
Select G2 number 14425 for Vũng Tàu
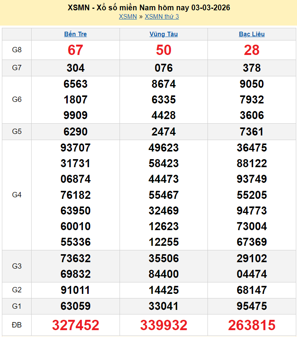(163, 290)
